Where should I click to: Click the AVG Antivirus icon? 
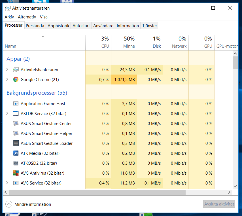[x=16, y=173]
